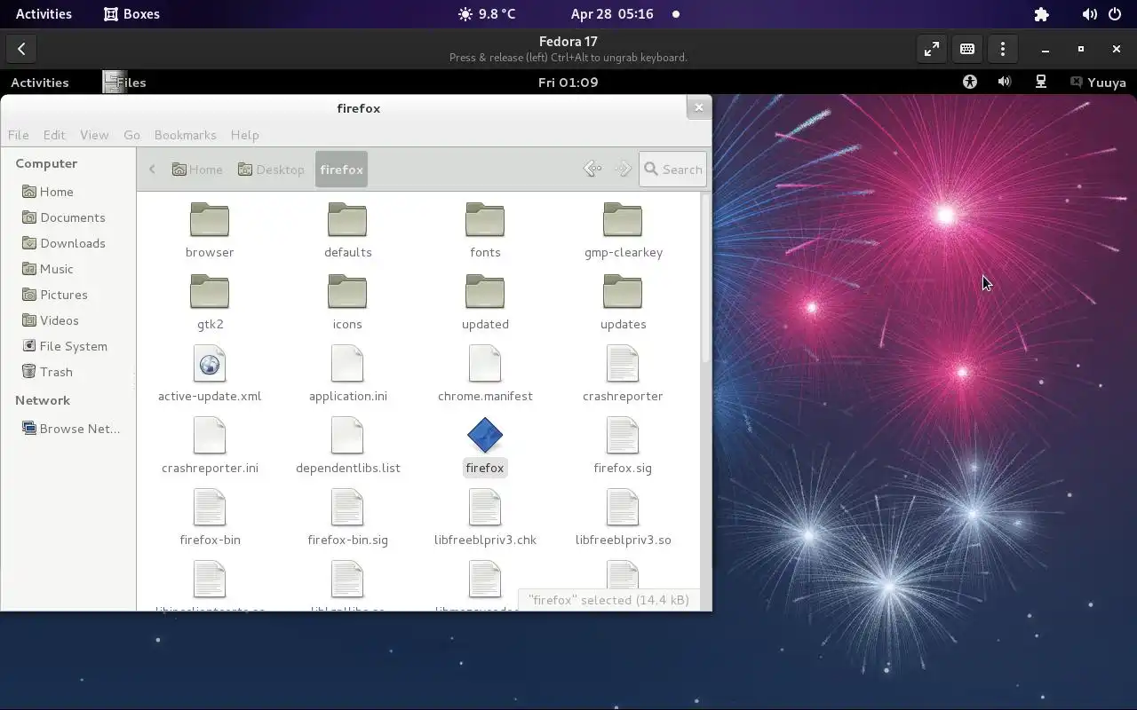Toggle Boxes fullscreen mode

pyautogui.click(x=932, y=50)
